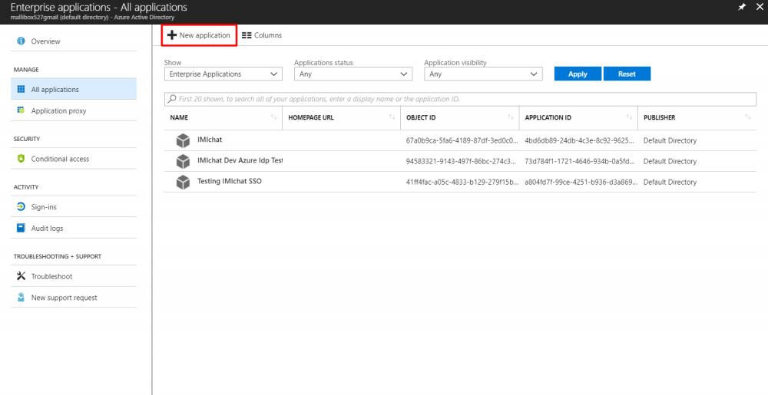Open the Show dropdown (Enterprise Applications)

223,74
